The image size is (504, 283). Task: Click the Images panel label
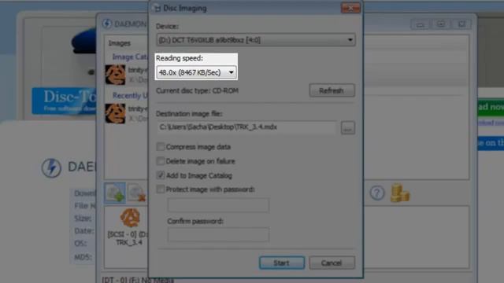pos(119,43)
